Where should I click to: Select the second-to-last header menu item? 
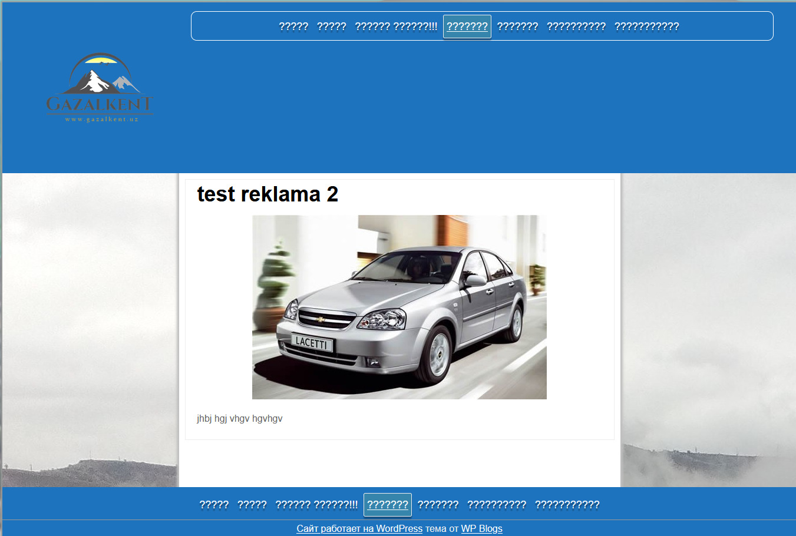[576, 27]
